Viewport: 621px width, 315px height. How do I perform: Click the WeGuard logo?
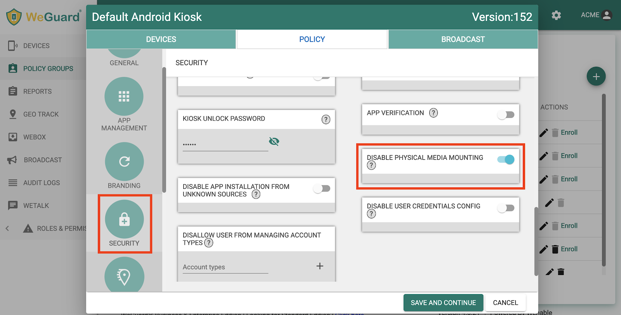pos(43,17)
